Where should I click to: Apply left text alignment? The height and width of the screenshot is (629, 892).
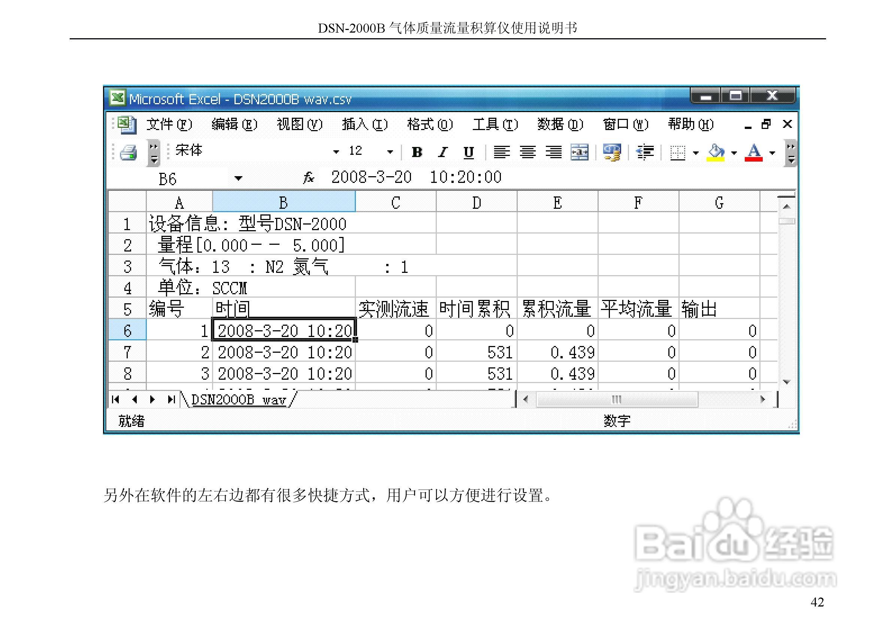point(502,152)
